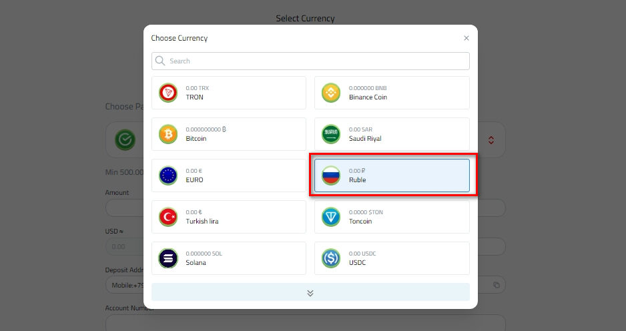This screenshot has height=331, width=626.
Task: Choose the EURO currency card
Action: point(229,176)
